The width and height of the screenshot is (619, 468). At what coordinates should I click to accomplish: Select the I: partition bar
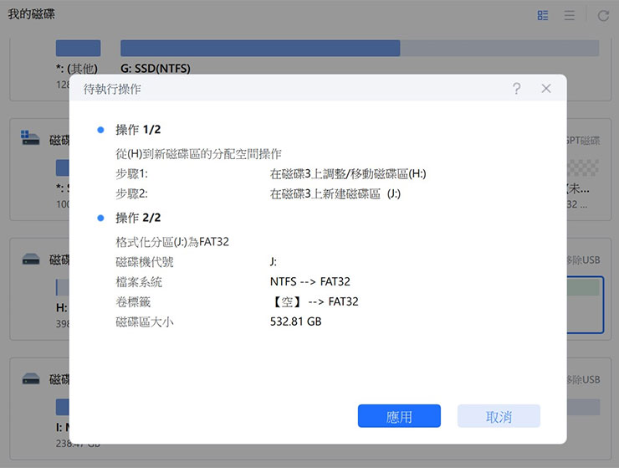(61, 408)
